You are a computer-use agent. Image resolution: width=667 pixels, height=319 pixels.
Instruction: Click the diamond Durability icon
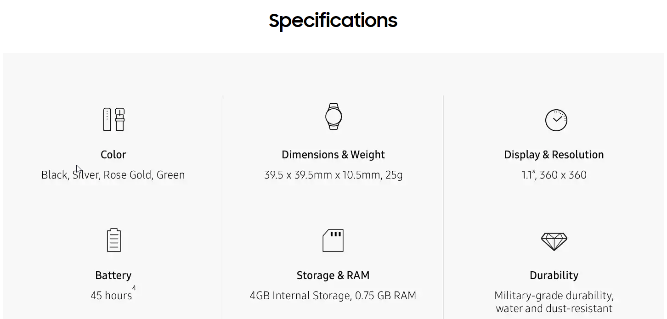click(x=554, y=241)
